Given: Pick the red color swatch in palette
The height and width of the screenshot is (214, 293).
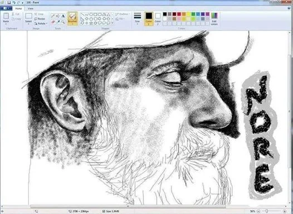Looking at the screenshot, I should 179,14.
